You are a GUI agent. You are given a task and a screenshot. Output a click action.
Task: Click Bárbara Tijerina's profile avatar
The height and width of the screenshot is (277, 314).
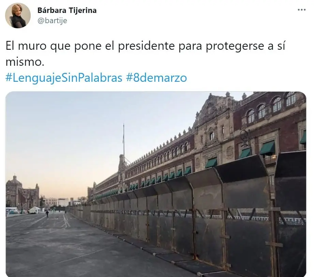[x=18, y=15]
